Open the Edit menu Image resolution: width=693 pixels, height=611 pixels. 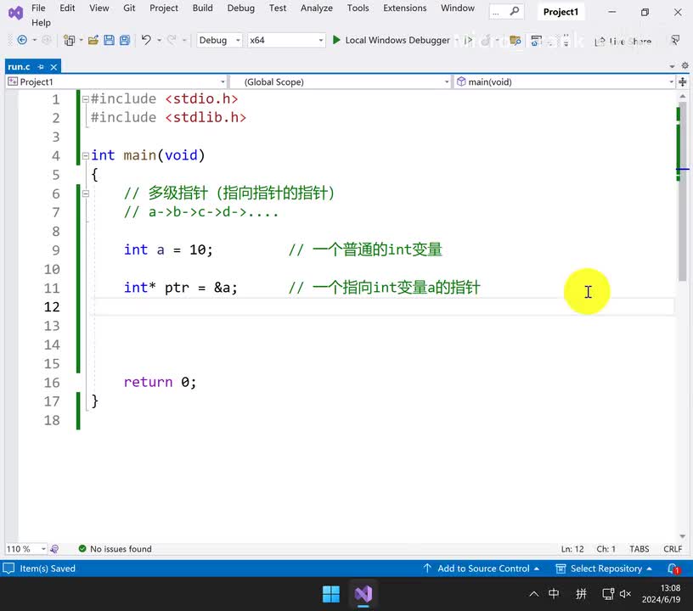(x=67, y=8)
